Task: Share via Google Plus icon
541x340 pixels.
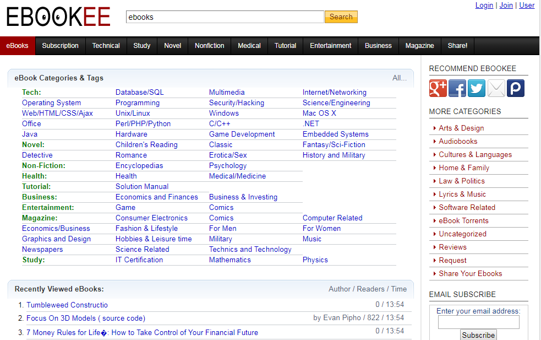Action: (438, 88)
